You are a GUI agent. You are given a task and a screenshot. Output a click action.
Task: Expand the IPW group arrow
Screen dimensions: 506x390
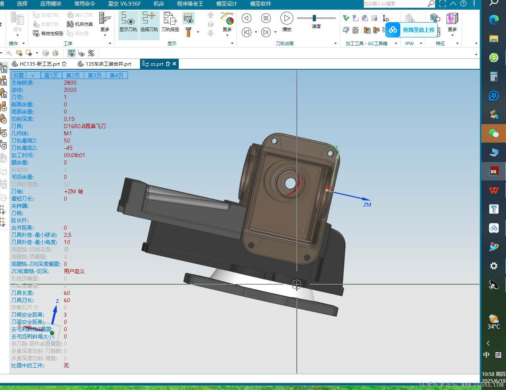421,44
